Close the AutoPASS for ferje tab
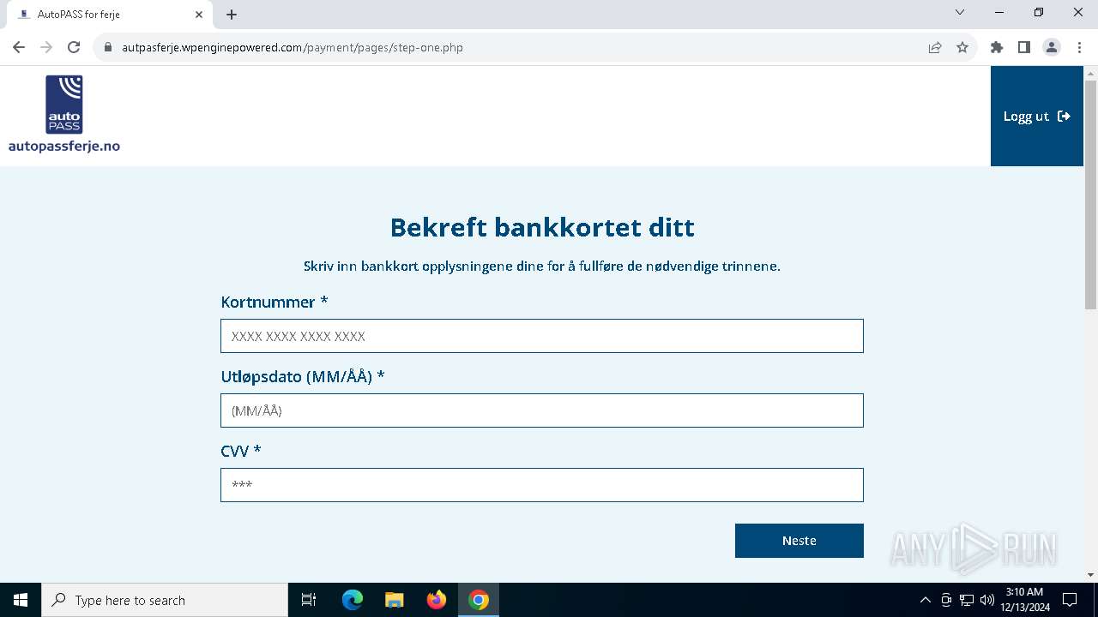Screen dimensions: 1098x617 coord(199,15)
